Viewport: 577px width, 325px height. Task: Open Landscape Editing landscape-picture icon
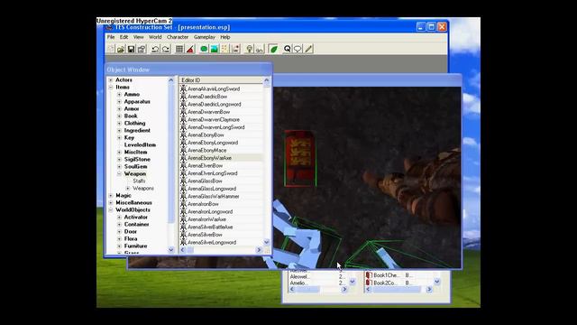[x=215, y=49]
